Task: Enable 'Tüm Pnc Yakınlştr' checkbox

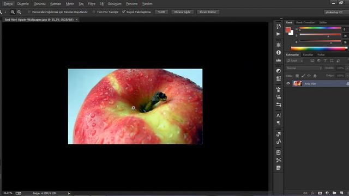Action: pos(94,12)
